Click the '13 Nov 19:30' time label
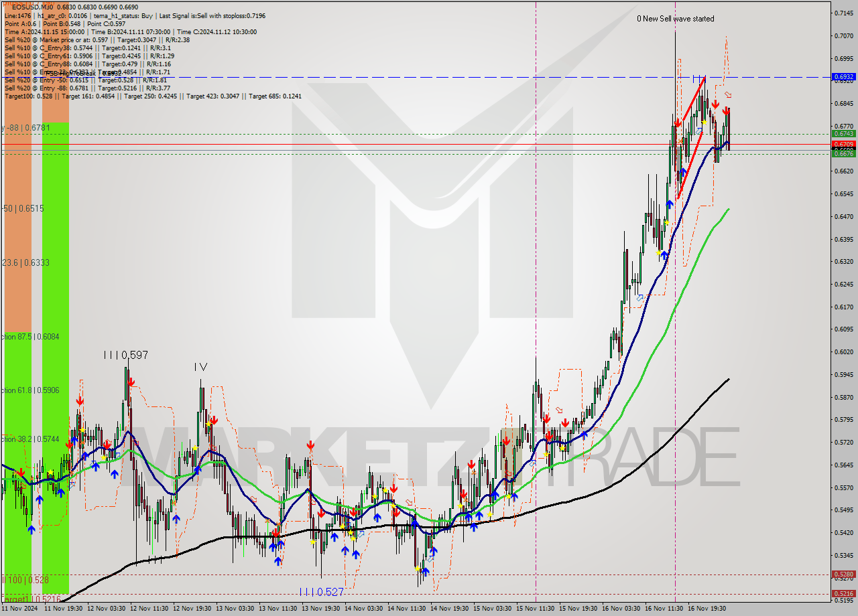858x616 pixels. pyautogui.click(x=322, y=609)
